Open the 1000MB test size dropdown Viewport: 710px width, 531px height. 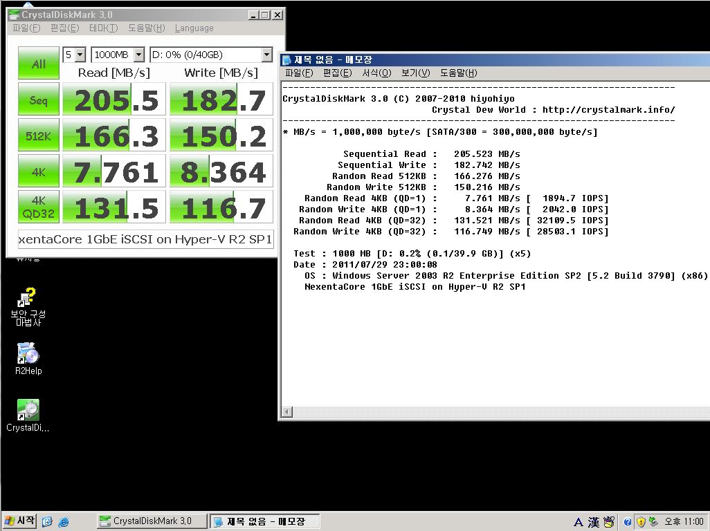[118, 55]
